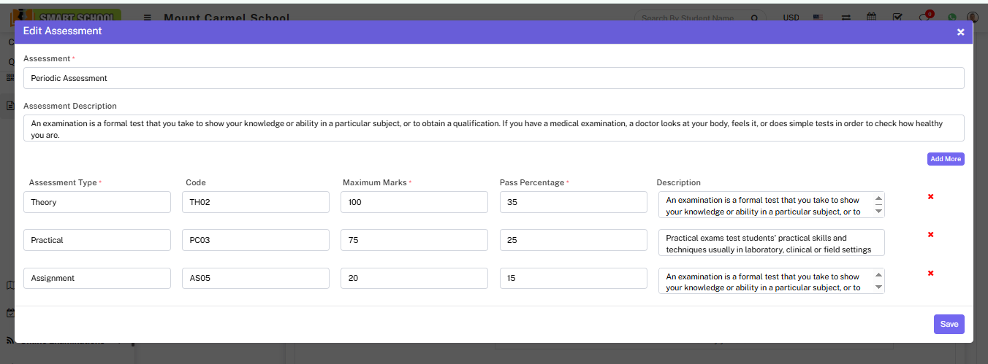Click the PC03 code input field
The image size is (988, 364).
[255, 240]
